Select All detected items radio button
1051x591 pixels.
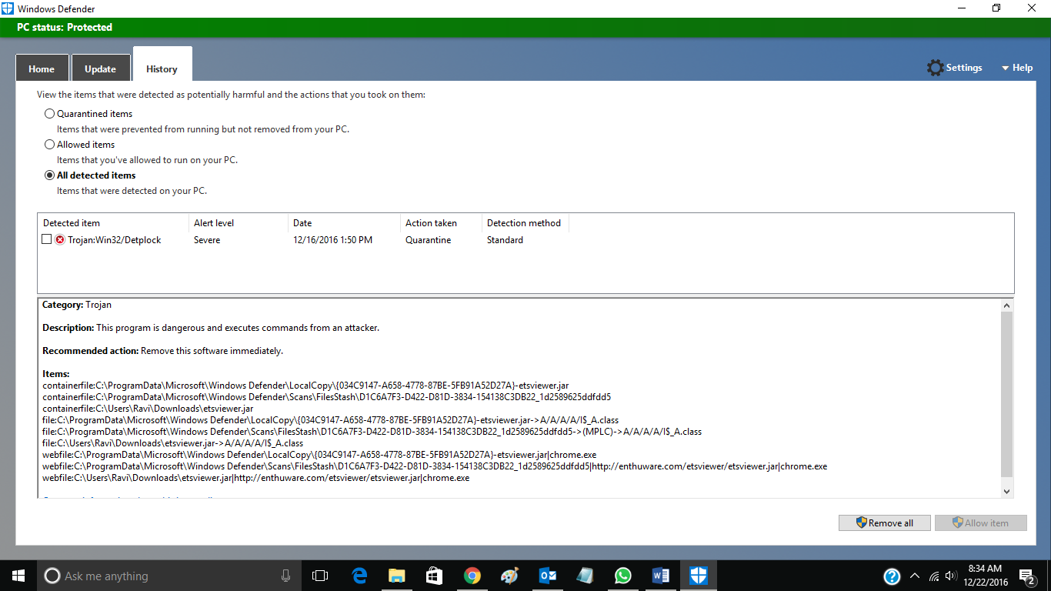(x=49, y=175)
